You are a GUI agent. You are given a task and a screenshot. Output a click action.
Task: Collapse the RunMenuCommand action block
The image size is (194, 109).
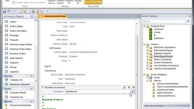[43, 87]
